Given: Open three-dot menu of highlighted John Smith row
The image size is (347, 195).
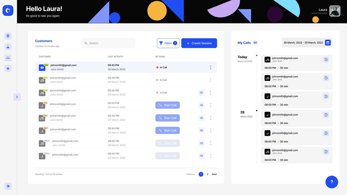Looking at the screenshot, I should click(211, 67).
